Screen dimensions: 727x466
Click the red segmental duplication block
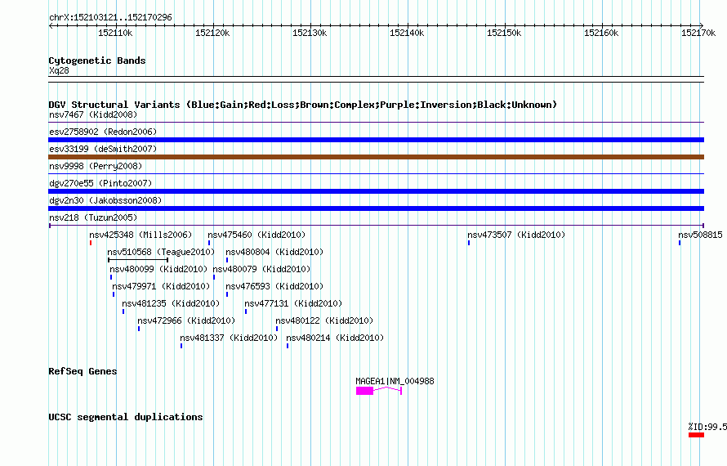click(697, 435)
